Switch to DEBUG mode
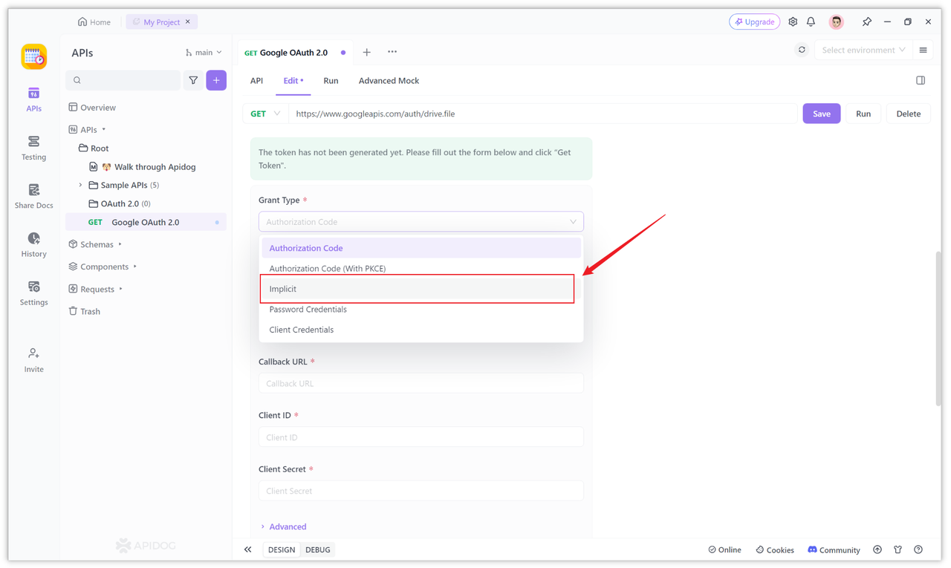This screenshot has height=568, width=951. point(318,549)
